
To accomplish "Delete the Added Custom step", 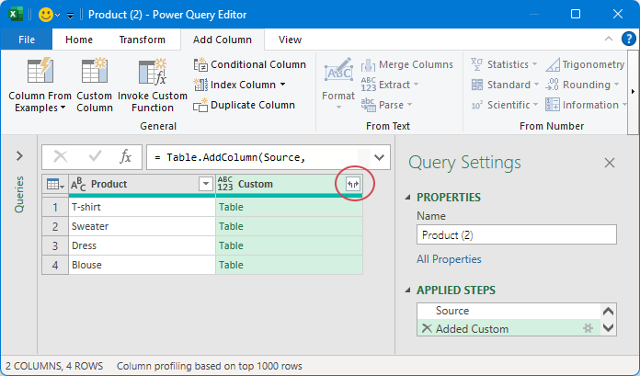I will tap(426, 329).
